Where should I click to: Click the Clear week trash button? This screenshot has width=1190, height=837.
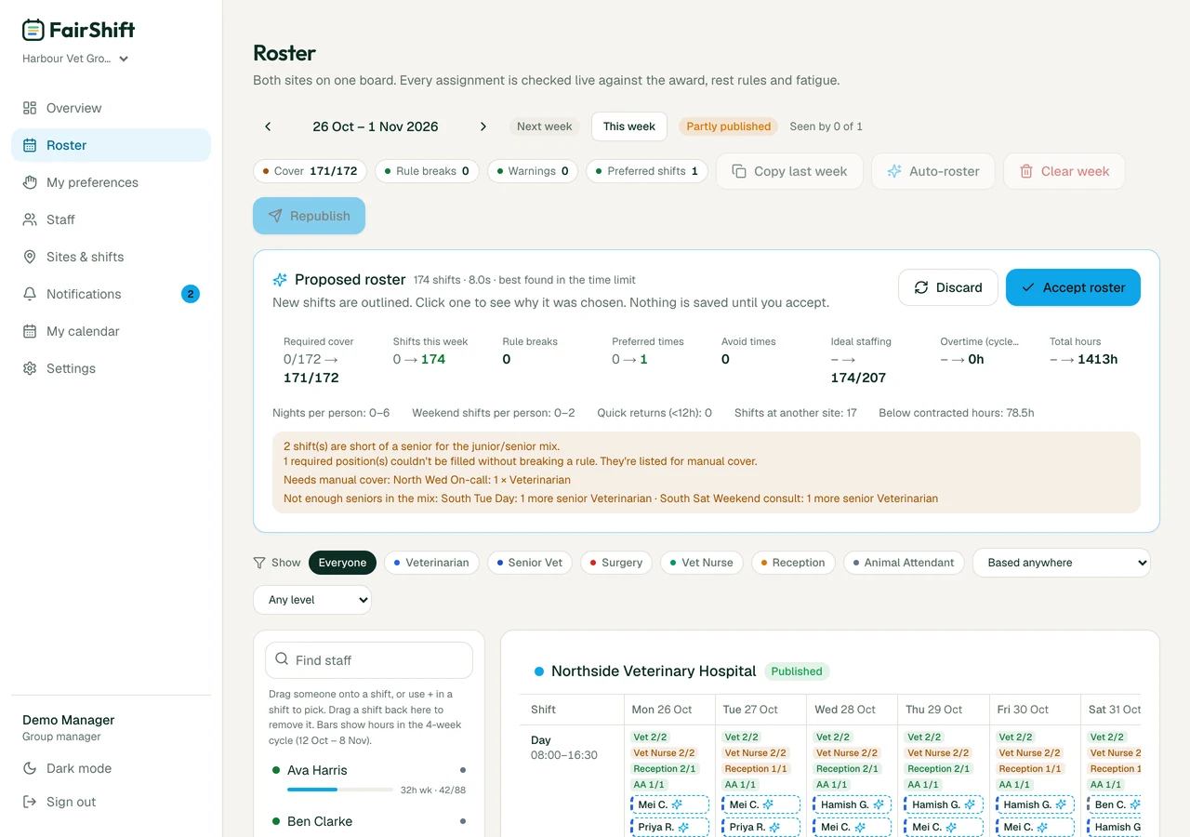(1064, 171)
